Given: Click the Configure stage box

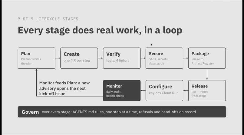Looking at the screenshot, I should pos(164,91).
